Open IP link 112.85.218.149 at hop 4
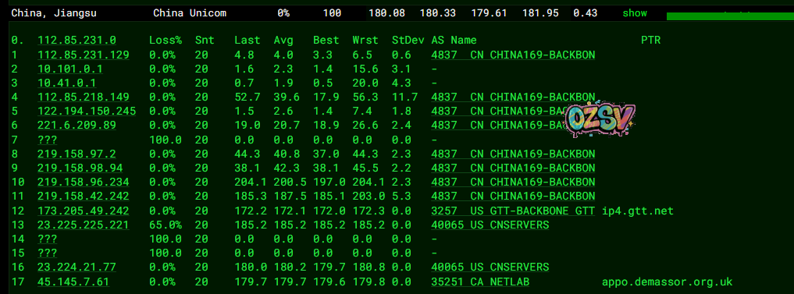 tap(84, 97)
